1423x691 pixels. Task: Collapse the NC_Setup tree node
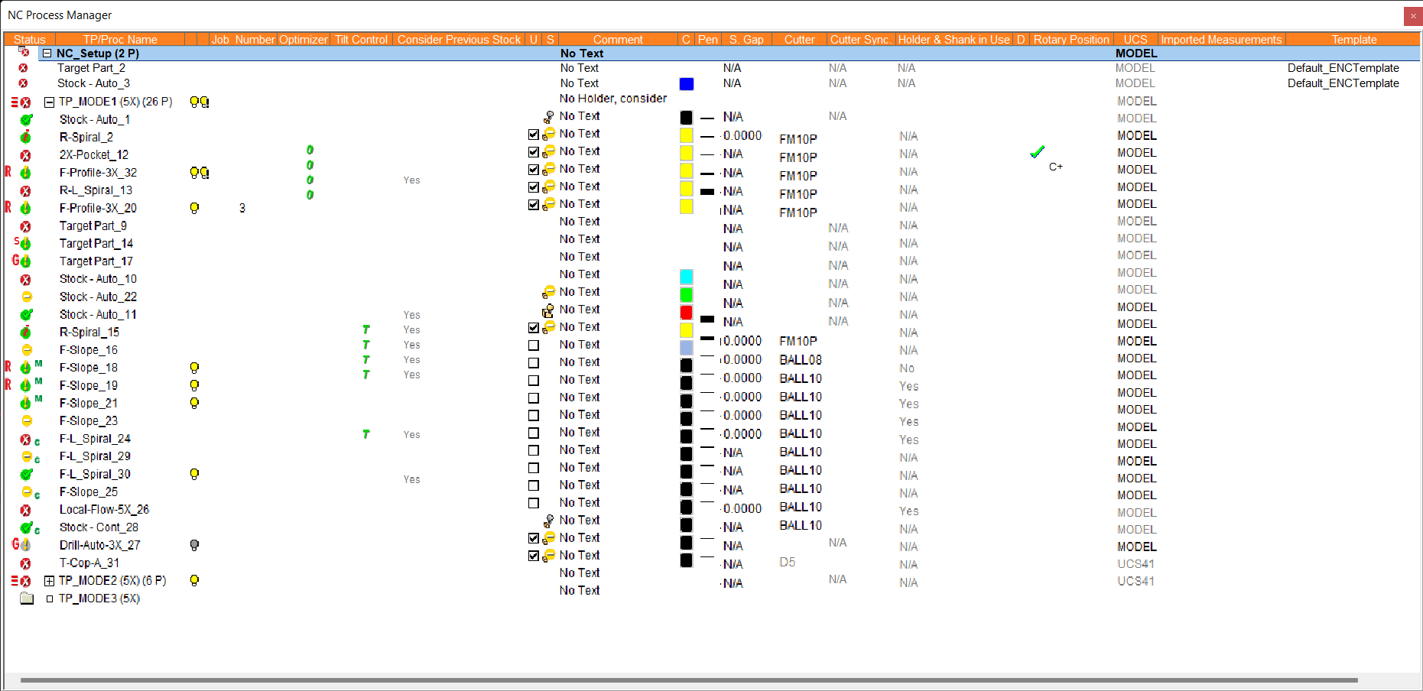click(47, 54)
